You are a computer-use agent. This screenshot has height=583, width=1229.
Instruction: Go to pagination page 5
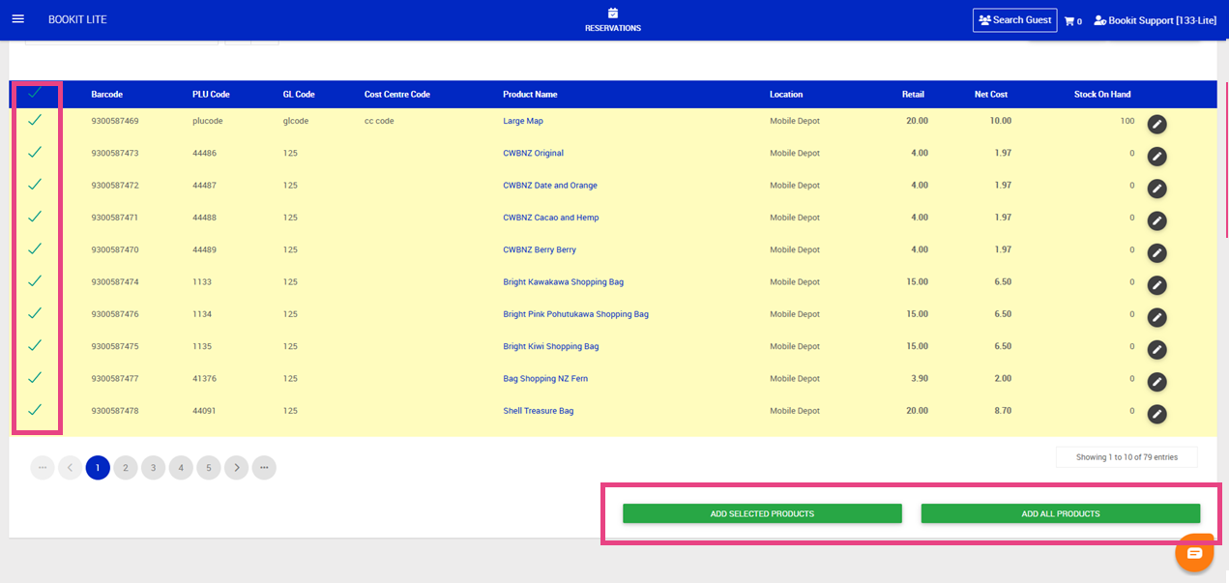[209, 468]
